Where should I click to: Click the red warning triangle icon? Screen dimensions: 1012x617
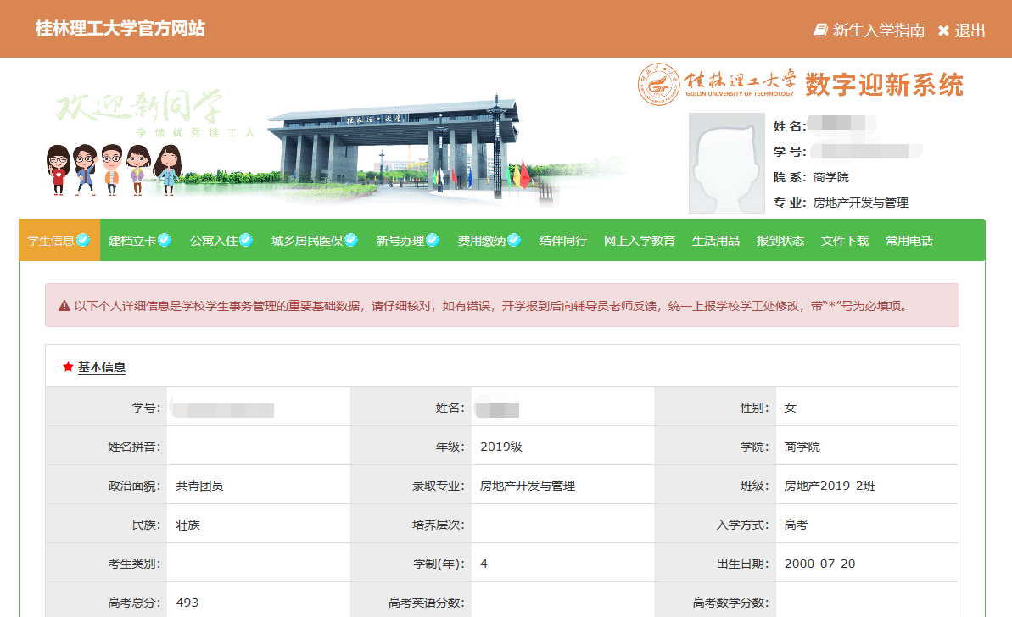click(64, 305)
